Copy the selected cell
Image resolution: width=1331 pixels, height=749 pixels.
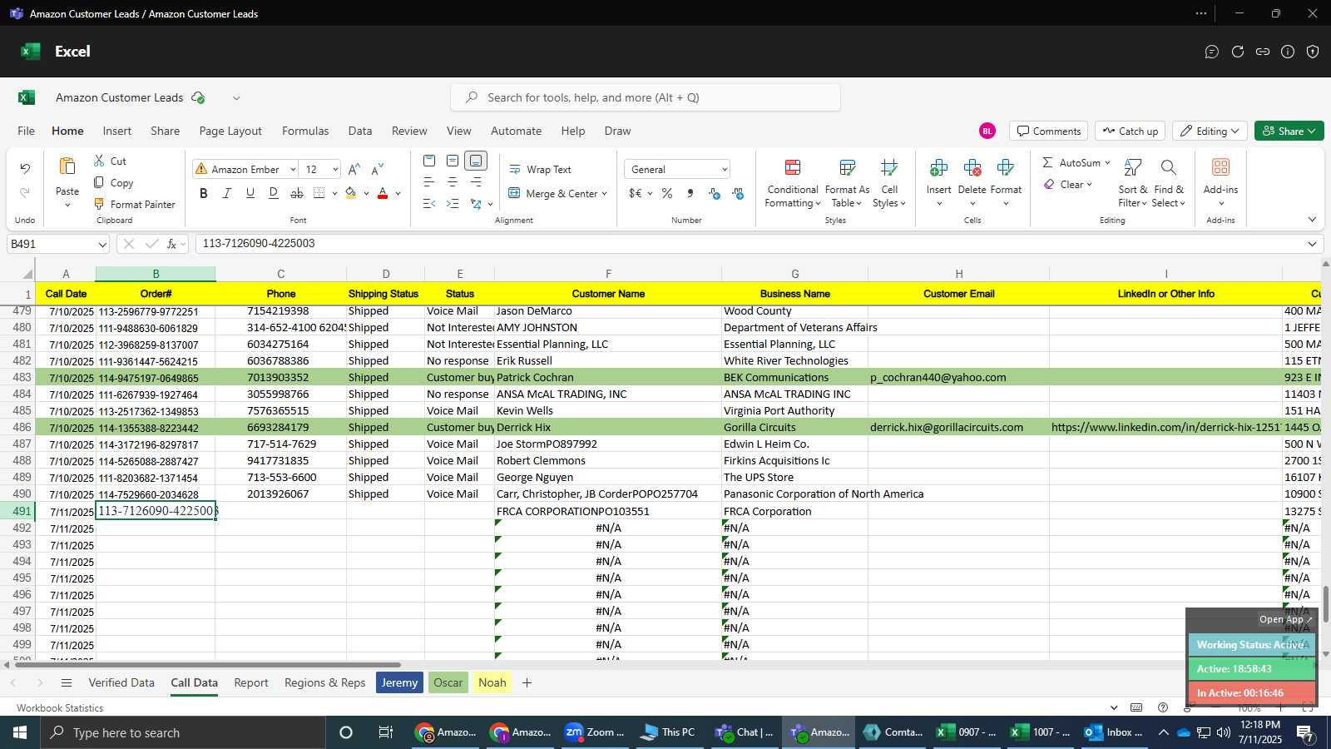[x=113, y=182]
